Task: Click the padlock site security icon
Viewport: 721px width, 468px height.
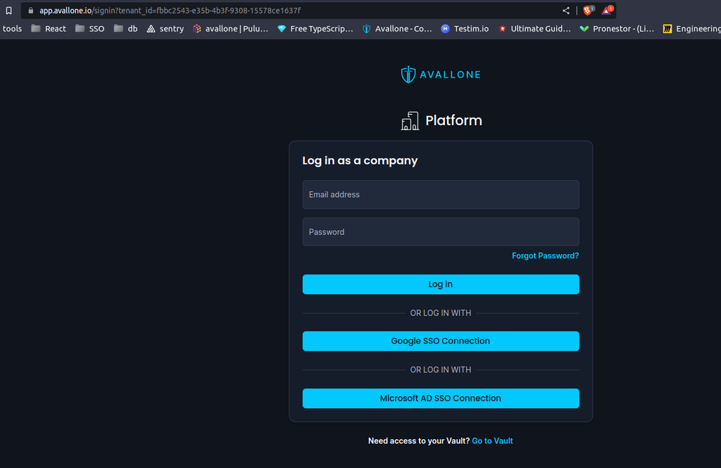Action: point(31,11)
